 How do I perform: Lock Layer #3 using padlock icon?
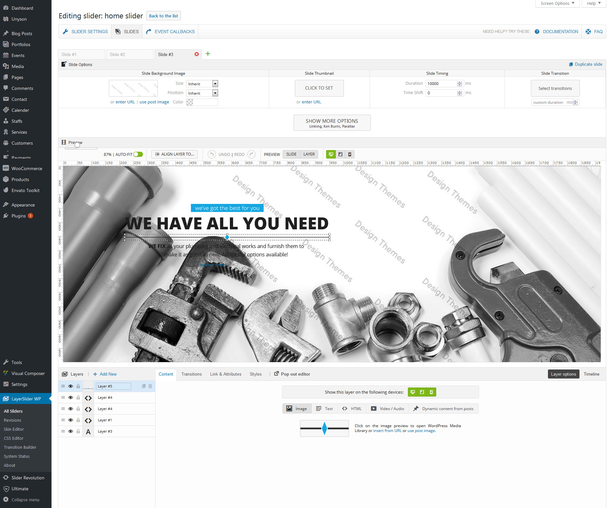(78, 431)
